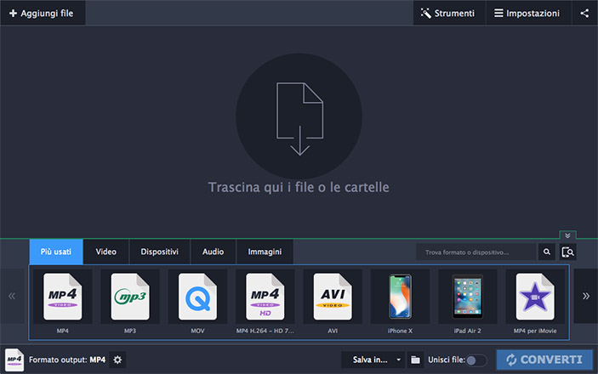Open the Audio tab
Viewport: 598px width, 374px height.
214,252
